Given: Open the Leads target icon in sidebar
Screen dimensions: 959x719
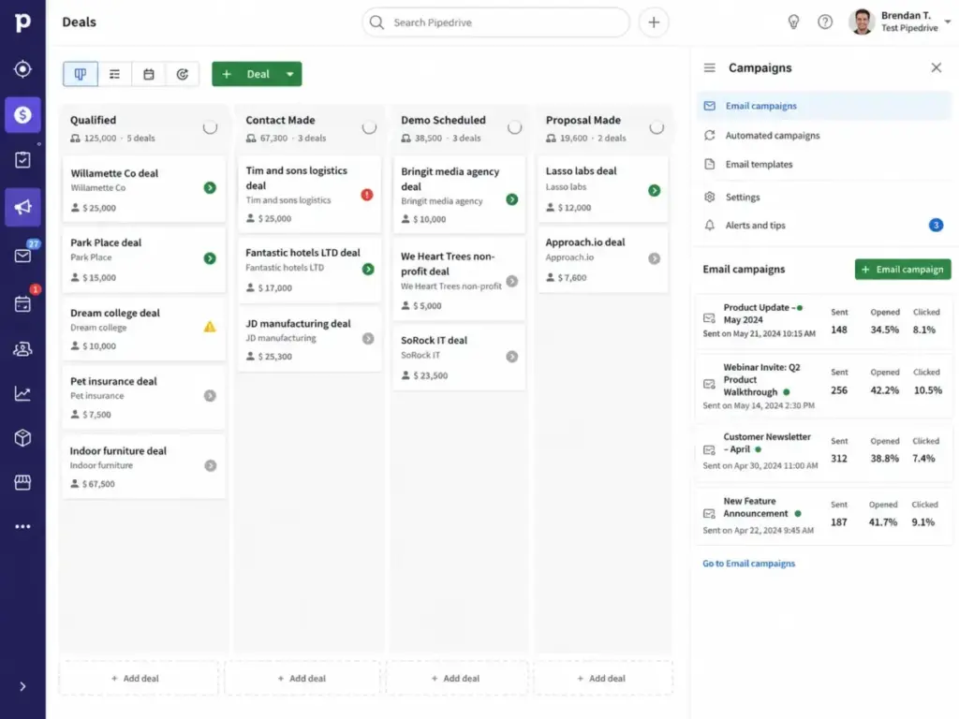Looking at the screenshot, I should click(x=22, y=69).
